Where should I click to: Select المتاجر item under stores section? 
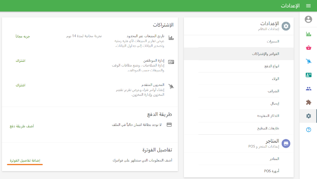[x=239, y=159]
